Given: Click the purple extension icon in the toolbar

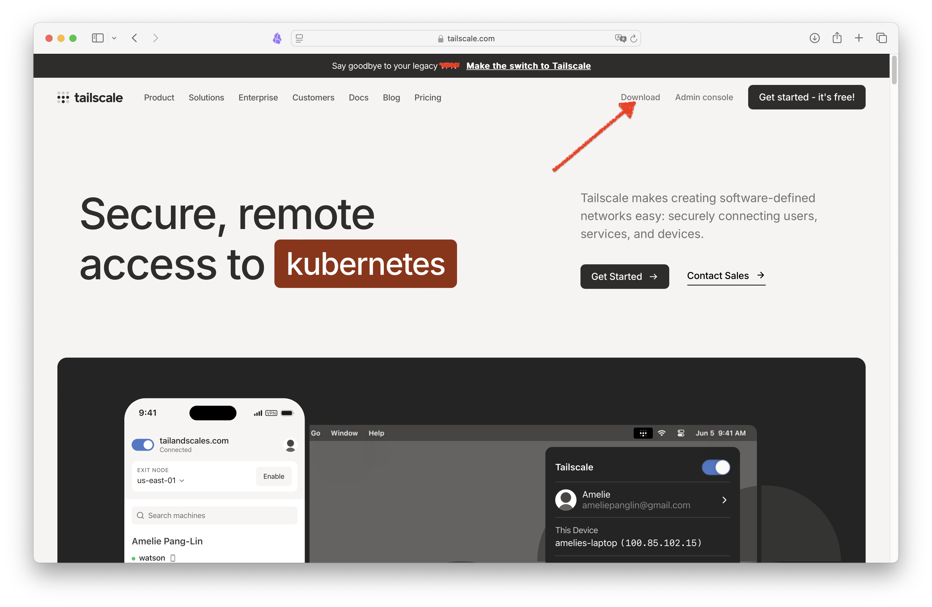Looking at the screenshot, I should click(x=277, y=38).
